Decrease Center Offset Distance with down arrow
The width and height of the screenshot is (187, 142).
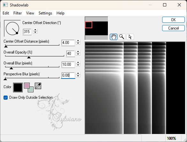pos(78,43)
